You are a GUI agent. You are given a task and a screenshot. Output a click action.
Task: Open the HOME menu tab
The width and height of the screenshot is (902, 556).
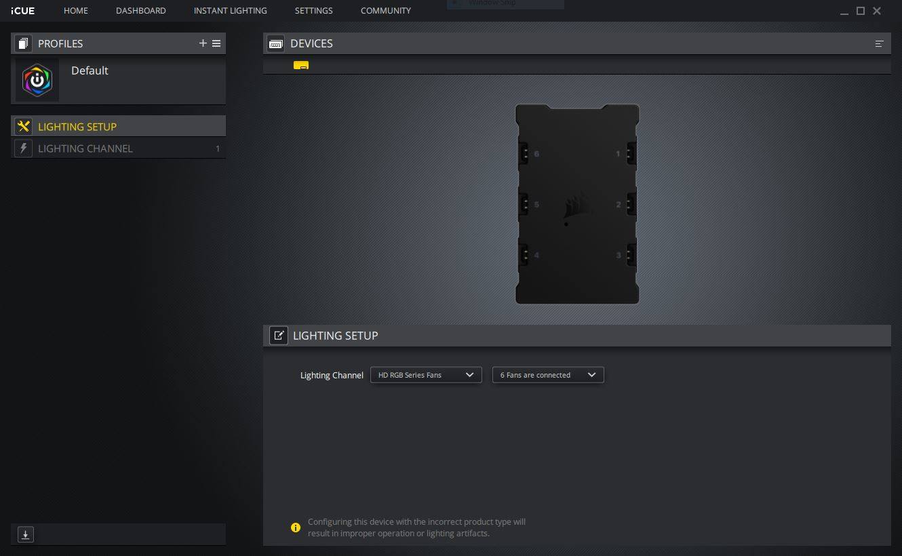tap(76, 11)
